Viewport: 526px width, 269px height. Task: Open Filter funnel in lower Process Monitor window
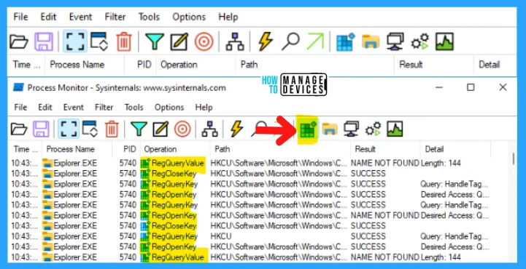(x=139, y=129)
